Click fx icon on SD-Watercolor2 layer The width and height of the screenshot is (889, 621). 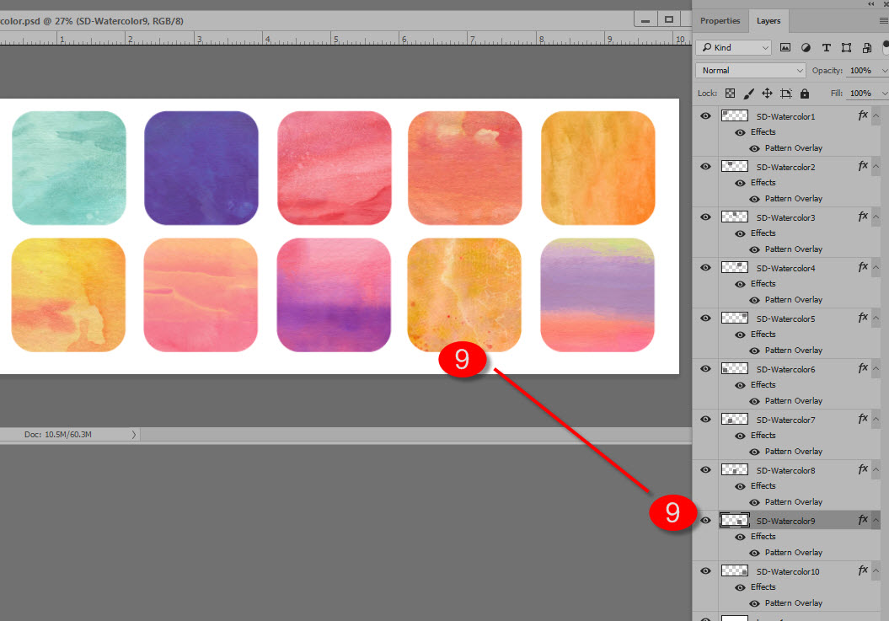(x=863, y=166)
